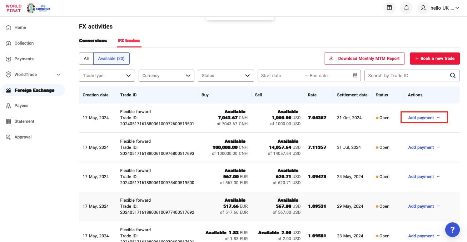This screenshot has height=242, width=467.
Task: Open the Trade type dropdown
Action: 106,76
